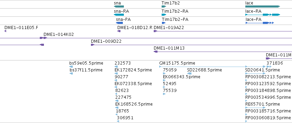Open the lace-PA protein label

(254, 19)
